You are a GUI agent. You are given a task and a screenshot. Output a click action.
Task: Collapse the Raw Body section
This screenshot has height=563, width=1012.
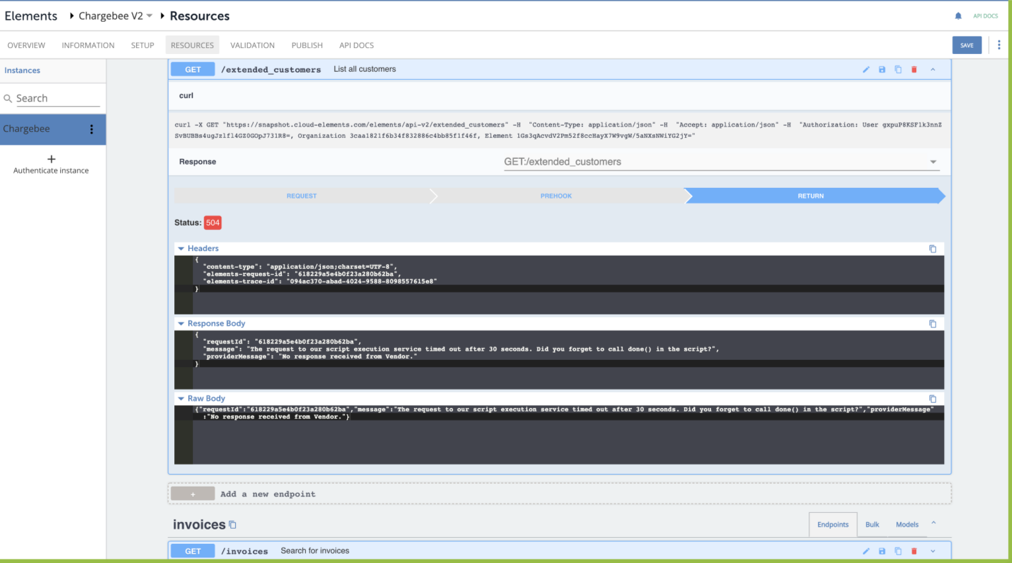(181, 399)
